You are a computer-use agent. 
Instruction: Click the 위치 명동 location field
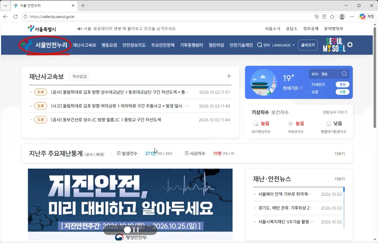tap(329, 74)
